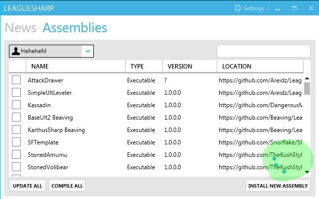Tick the StonedVolibear checkbox
The height and width of the screenshot is (199, 319).
pos(16,167)
